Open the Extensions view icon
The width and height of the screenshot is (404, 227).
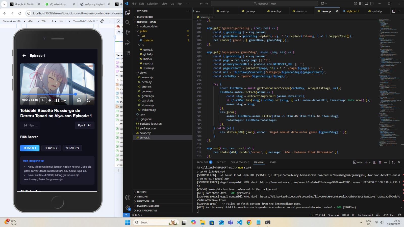coord(128,53)
